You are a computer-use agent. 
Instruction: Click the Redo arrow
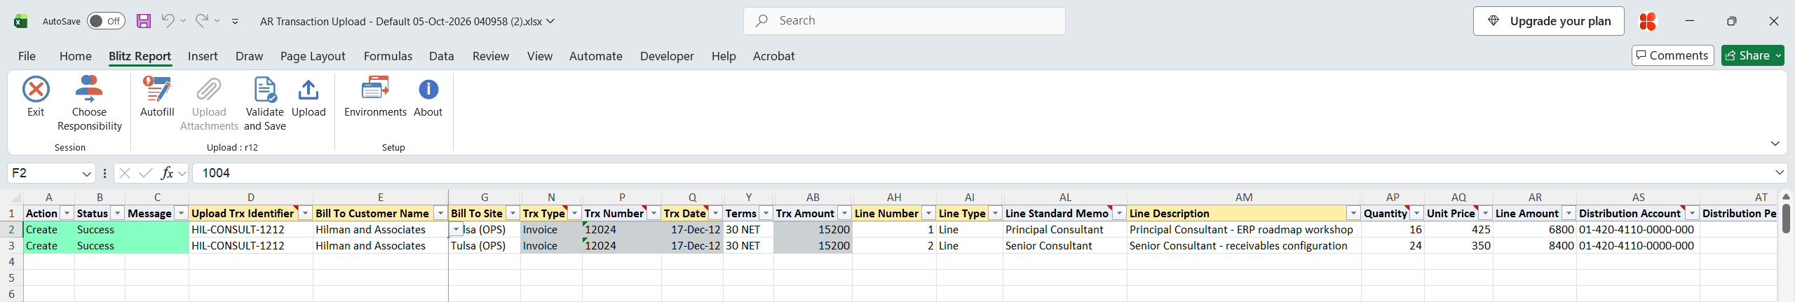tap(201, 20)
